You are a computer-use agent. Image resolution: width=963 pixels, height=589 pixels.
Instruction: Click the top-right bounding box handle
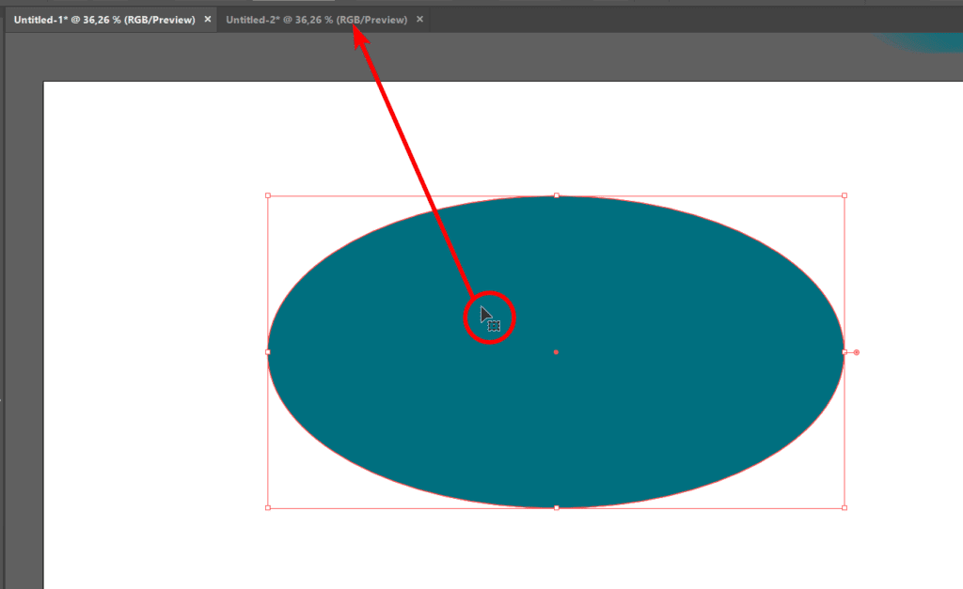tap(845, 196)
